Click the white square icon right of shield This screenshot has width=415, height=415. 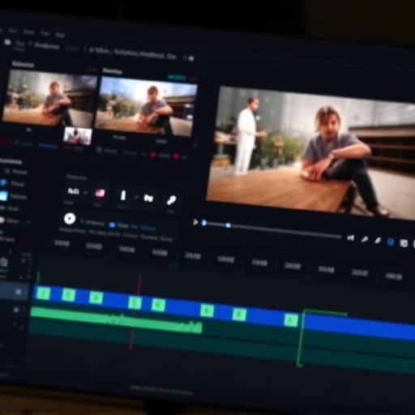(x=404, y=243)
